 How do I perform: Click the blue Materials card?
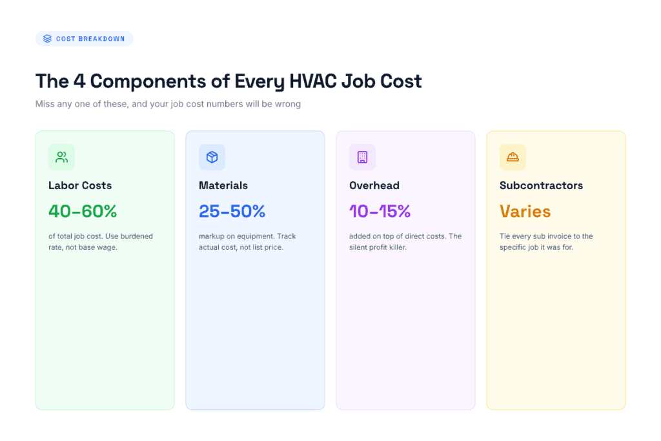click(x=255, y=323)
